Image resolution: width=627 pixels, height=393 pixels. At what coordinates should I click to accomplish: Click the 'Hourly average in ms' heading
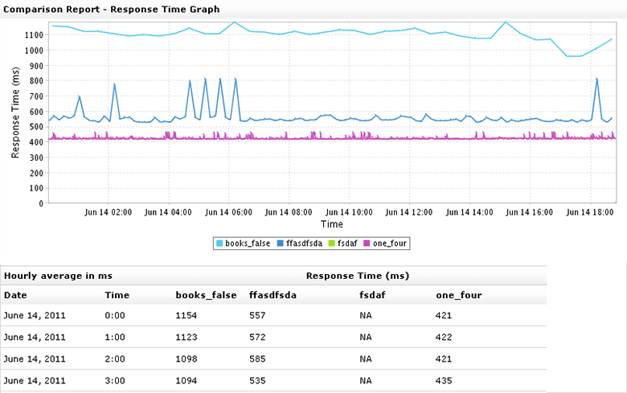(58, 276)
